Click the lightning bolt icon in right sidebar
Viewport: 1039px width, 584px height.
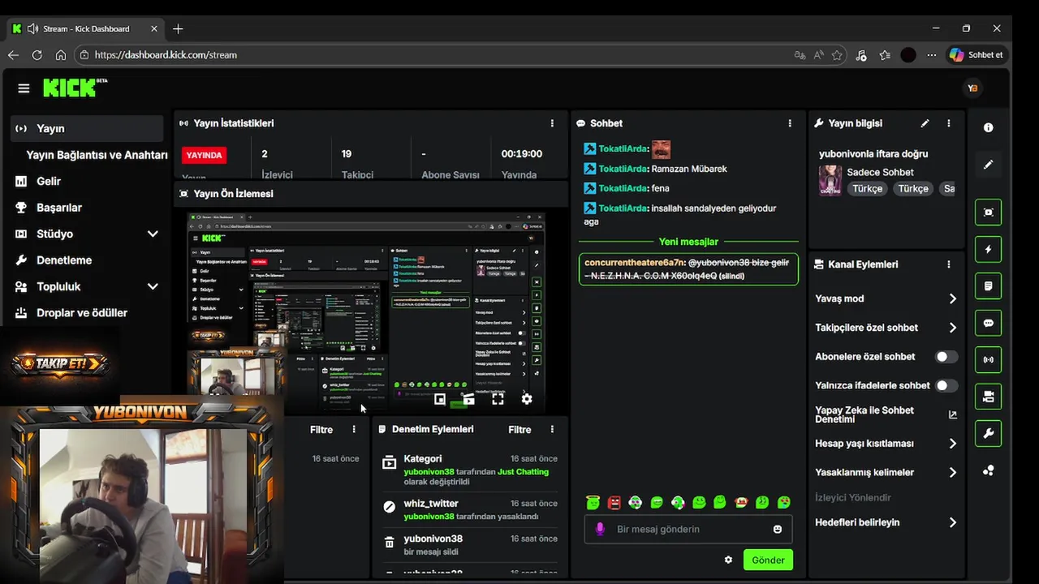[988, 249]
